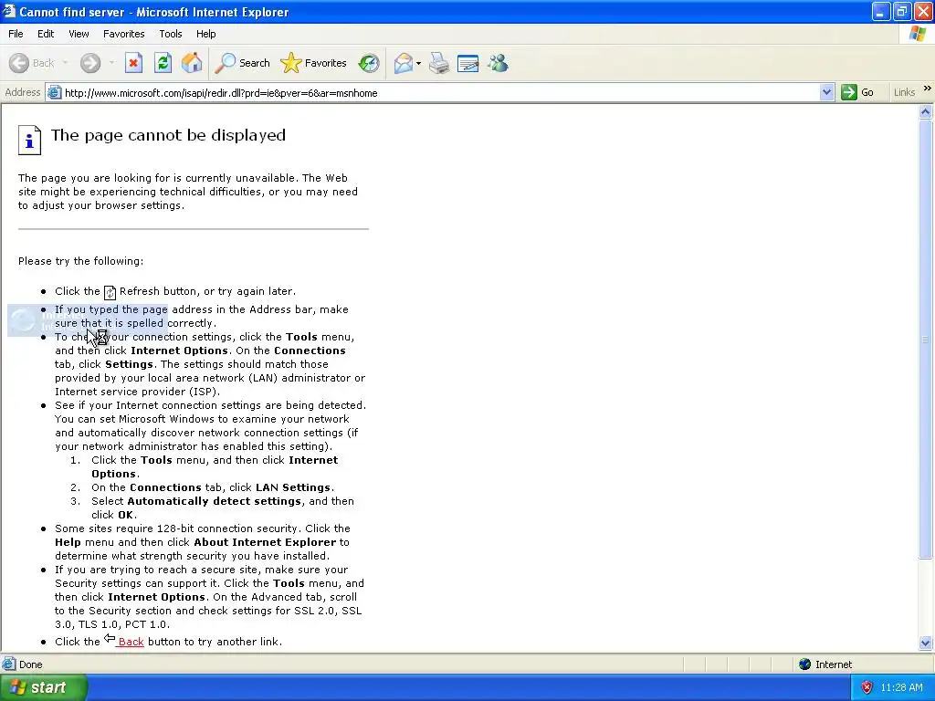Screen dimensions: 935x701
Task: Click the Address label text
Action: (23, 92)
